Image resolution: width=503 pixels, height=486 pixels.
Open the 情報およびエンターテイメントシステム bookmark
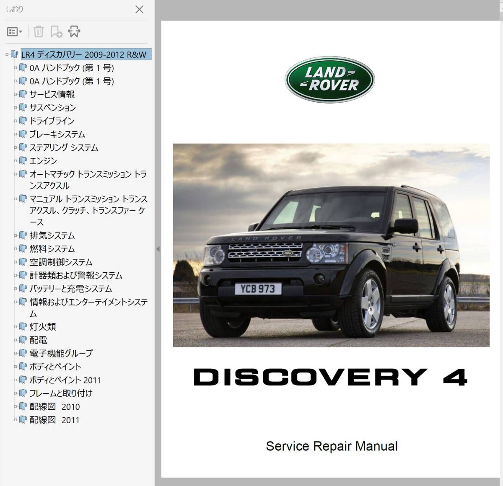click(x=88, y=308)
